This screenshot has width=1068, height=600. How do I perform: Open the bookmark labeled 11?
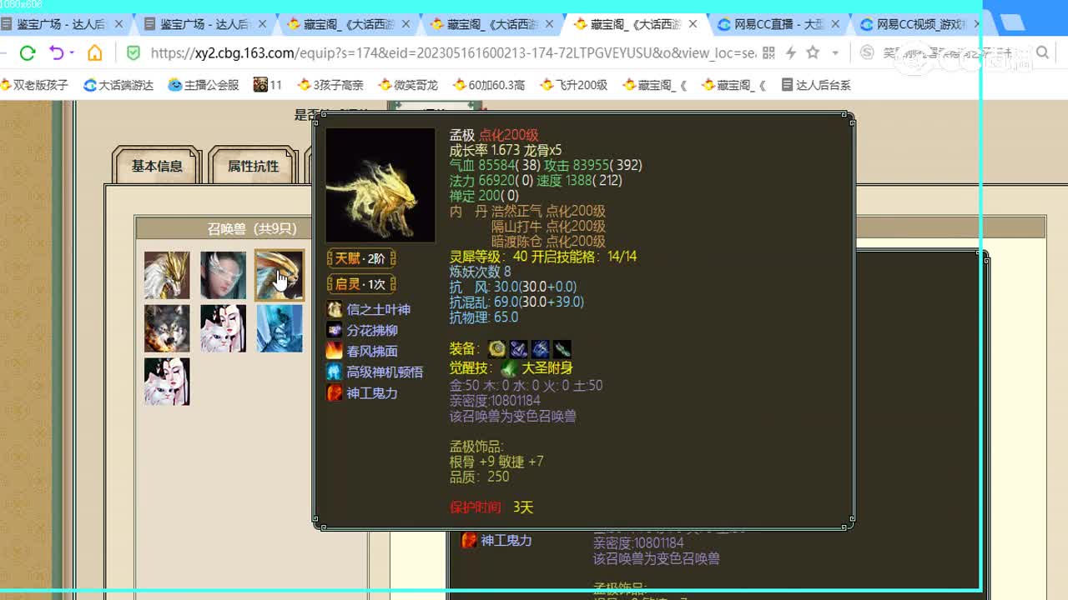tap(268, 84)
